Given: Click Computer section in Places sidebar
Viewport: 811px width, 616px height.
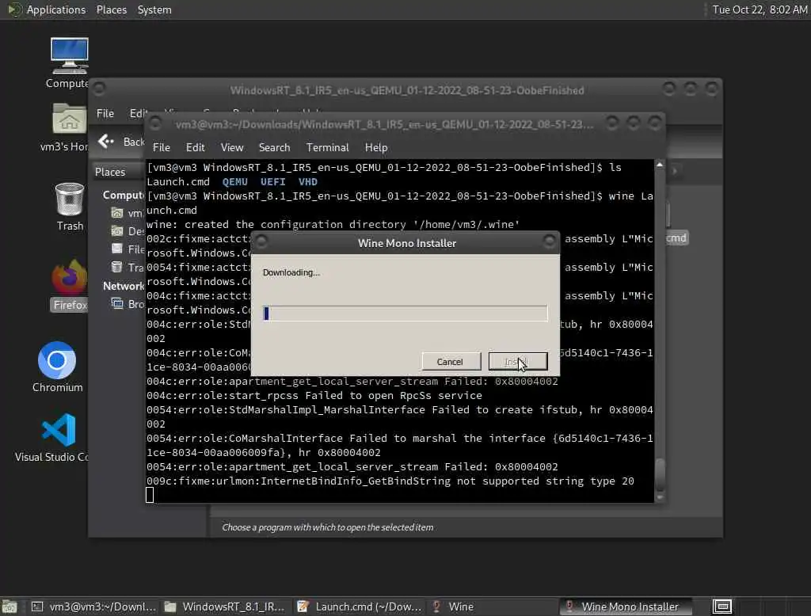Looking at the screenshot, I should pos(124,195).
